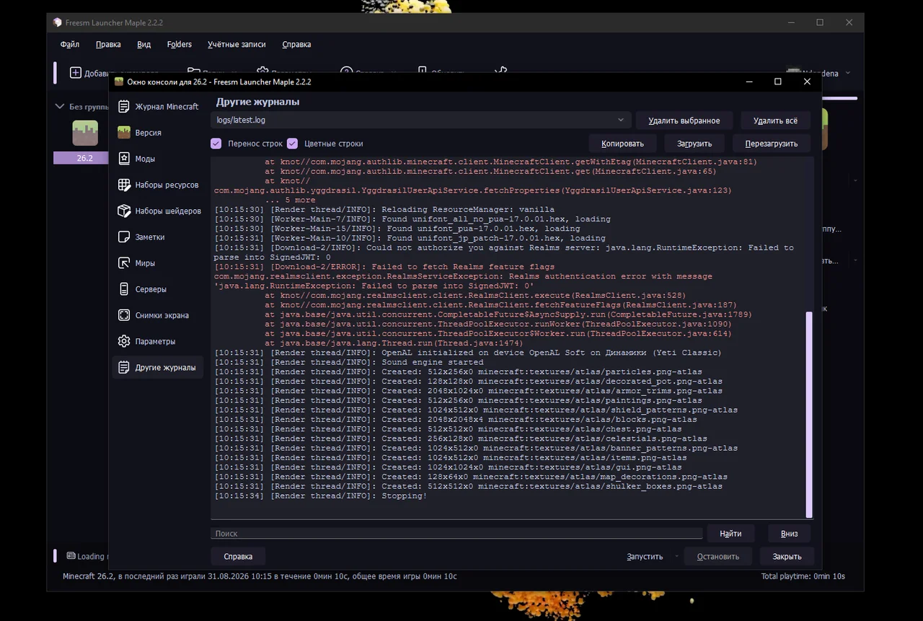Open the account dropdown arrow in main window
This screenshot has height=621, width=923.
(x=847, y=73)
